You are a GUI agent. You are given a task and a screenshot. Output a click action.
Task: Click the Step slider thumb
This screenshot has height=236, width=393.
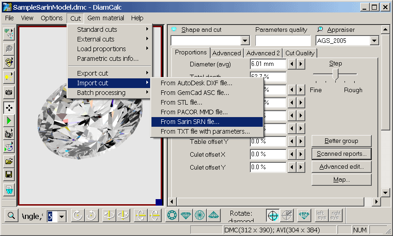[x=336, y=74]
